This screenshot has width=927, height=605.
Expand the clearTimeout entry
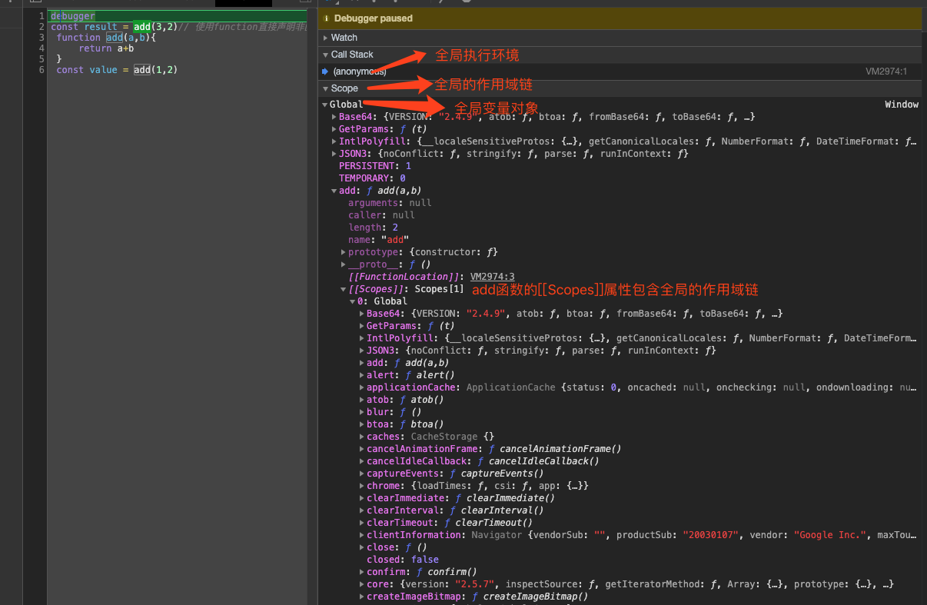coord(362,523)
